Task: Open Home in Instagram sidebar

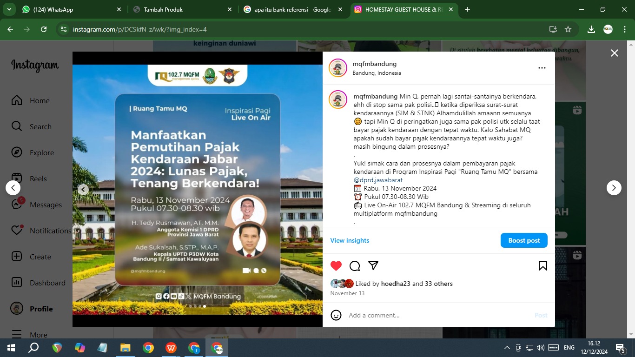Action: point(30,100)
